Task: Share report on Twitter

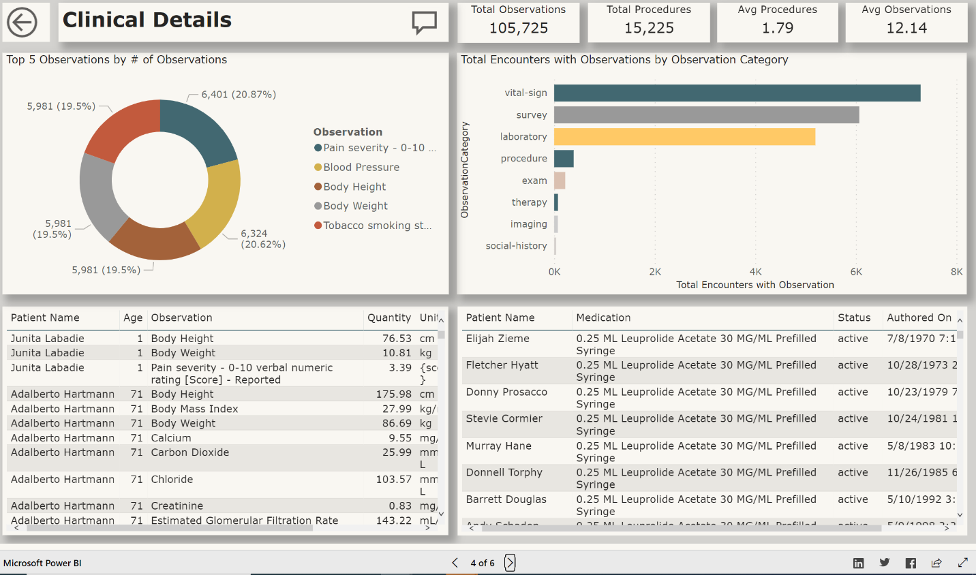Action: pos(885,563)
